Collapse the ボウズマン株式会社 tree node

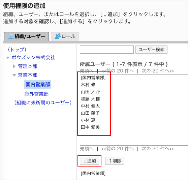8,58
